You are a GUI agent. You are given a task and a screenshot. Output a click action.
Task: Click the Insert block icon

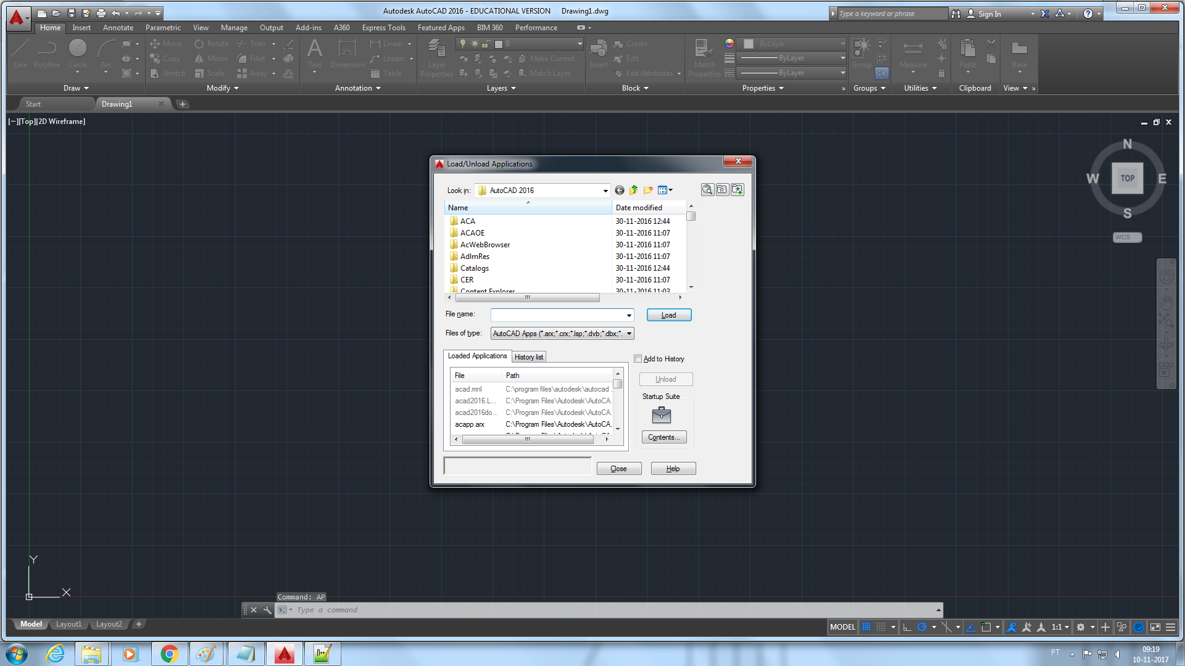tap(598, 54)
